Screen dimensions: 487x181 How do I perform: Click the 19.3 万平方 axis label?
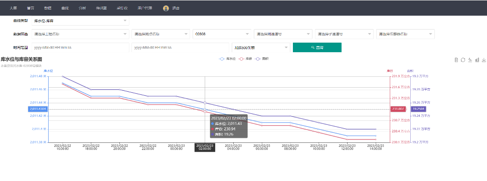[x=420, y=76]
